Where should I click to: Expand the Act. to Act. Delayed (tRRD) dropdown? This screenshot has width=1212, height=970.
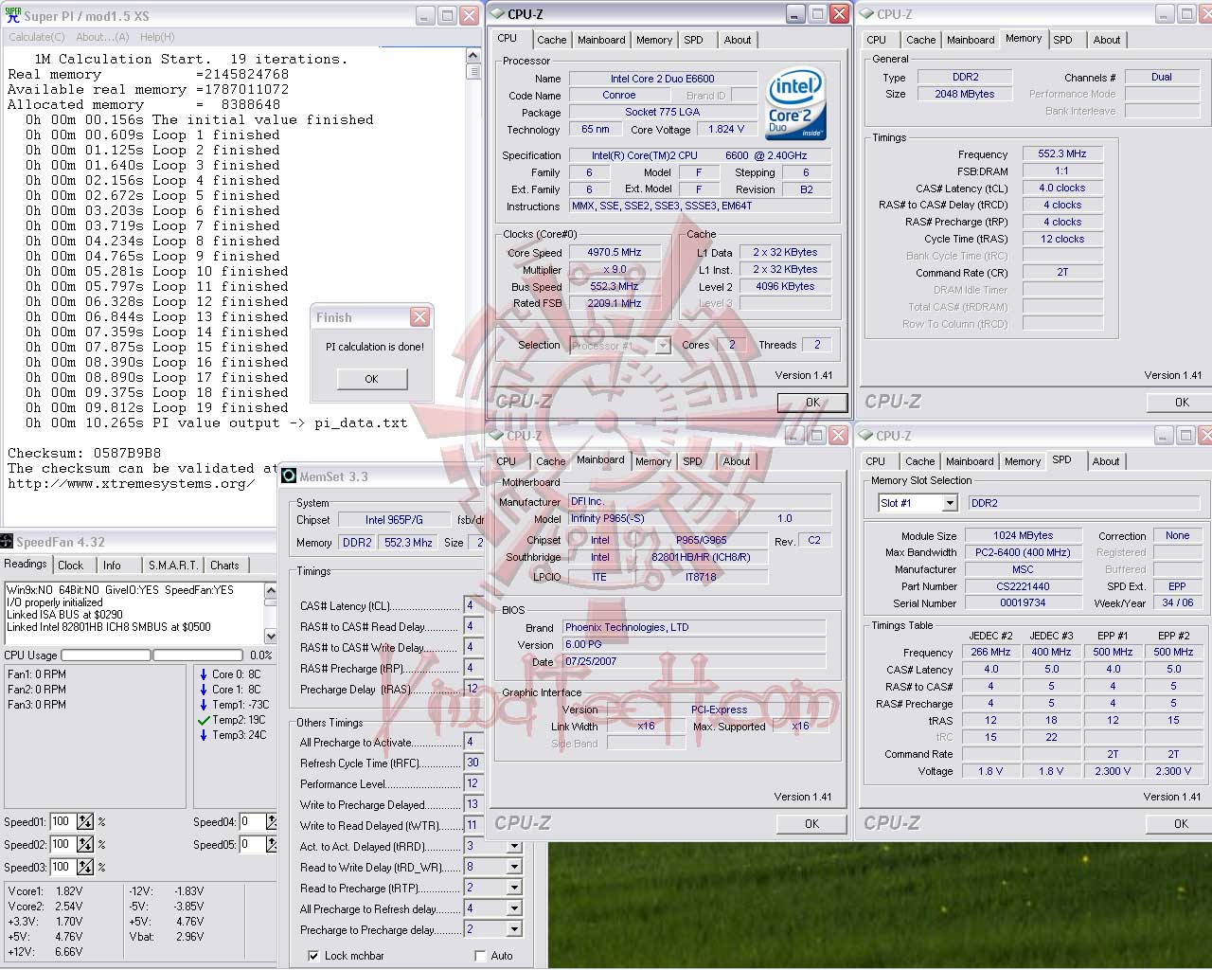[x=514, y=847]
